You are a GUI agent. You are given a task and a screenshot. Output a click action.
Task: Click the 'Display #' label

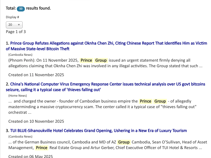click(x=12, y=17)
